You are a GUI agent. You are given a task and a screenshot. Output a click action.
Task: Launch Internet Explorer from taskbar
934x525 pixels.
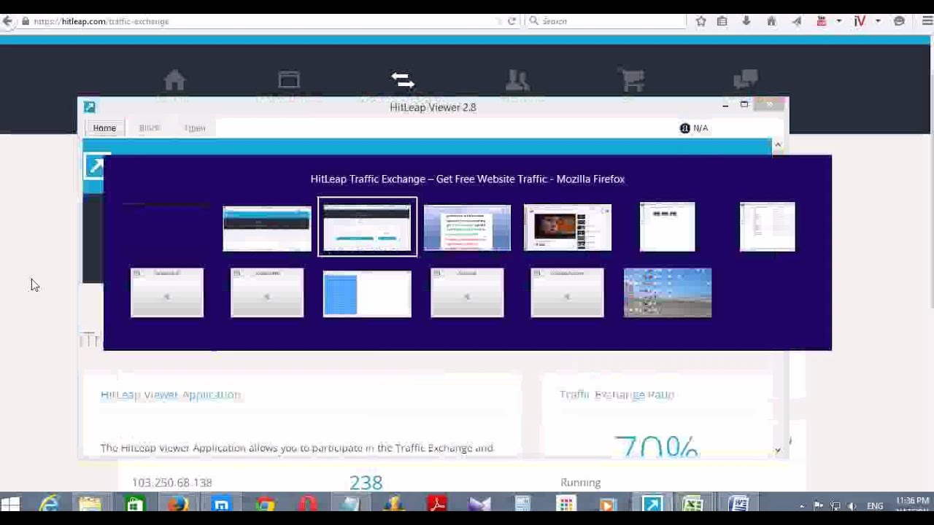pyautogui.click(x=49, y=505)
